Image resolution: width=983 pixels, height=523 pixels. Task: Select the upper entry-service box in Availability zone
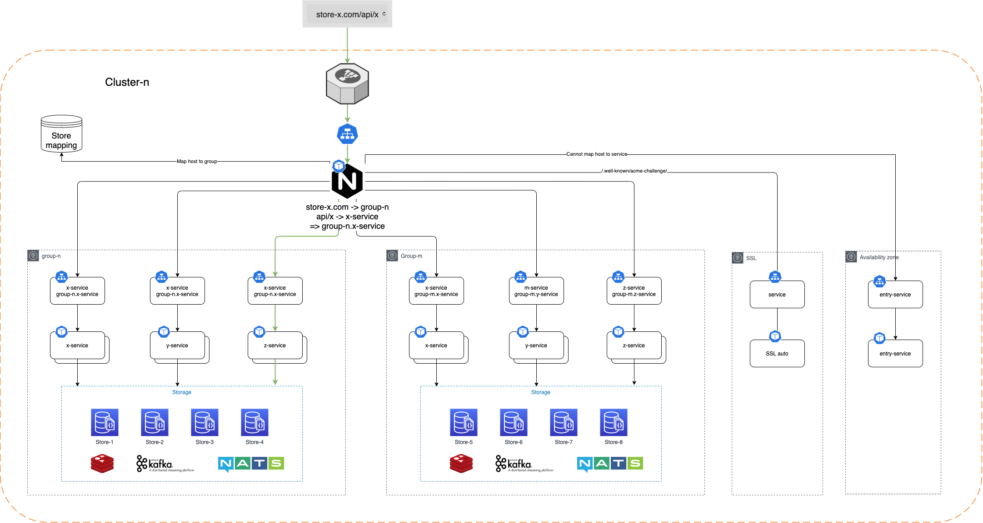point(895,295)
